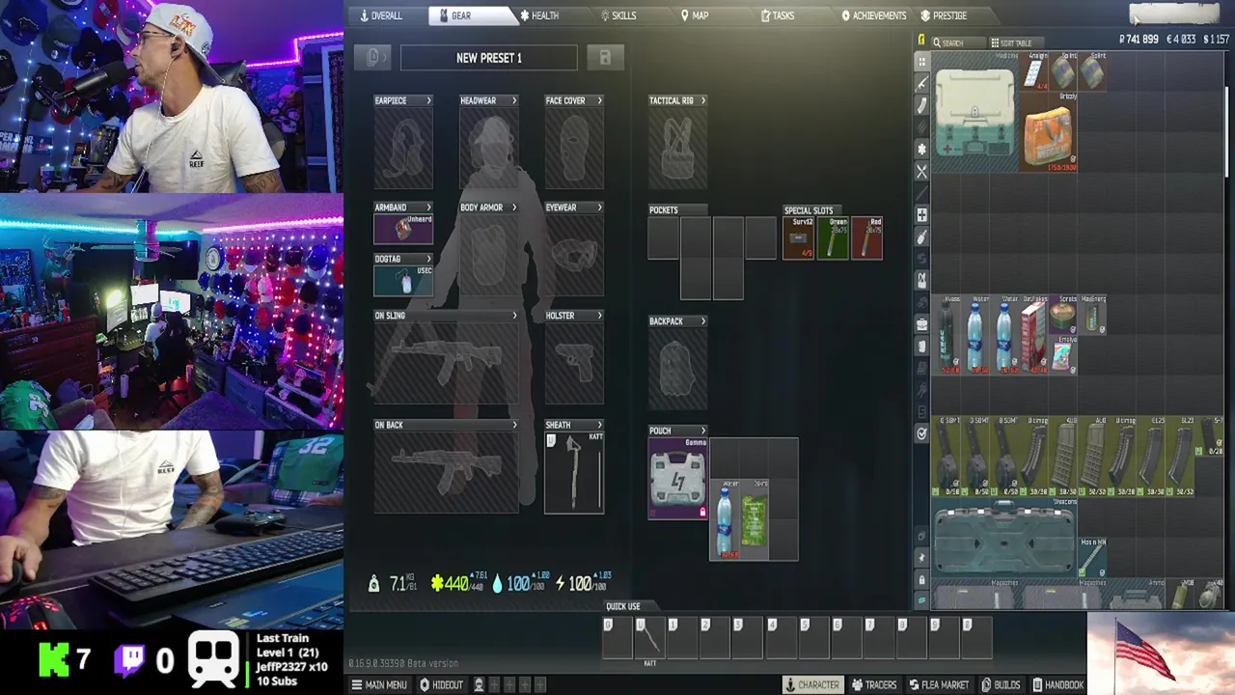
Task: Select the medical asterisk stash filter icon
Action: coord(921,149)
